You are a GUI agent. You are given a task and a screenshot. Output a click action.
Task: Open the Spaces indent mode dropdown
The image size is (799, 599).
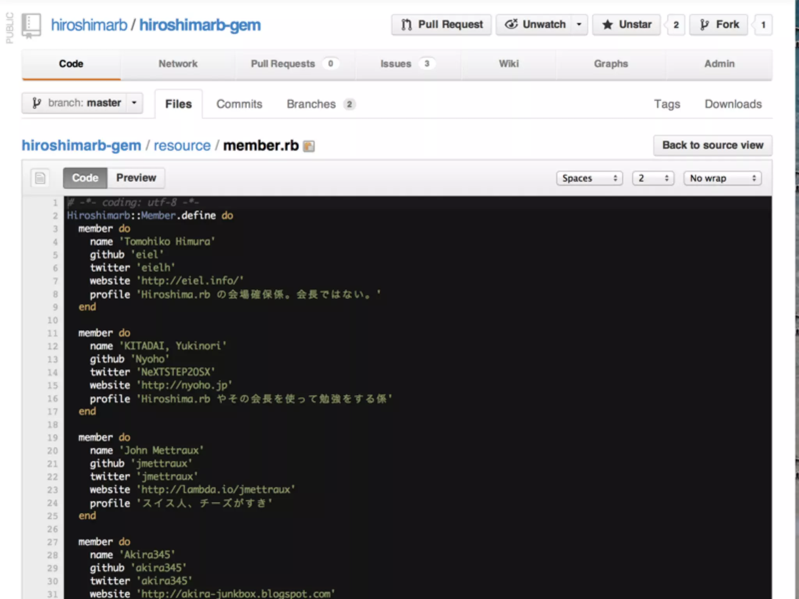(589, 178)
